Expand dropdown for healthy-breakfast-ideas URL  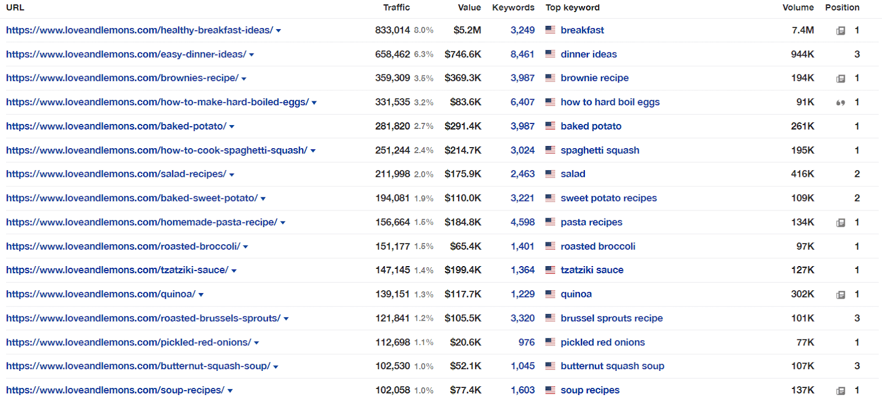[278, 31]
